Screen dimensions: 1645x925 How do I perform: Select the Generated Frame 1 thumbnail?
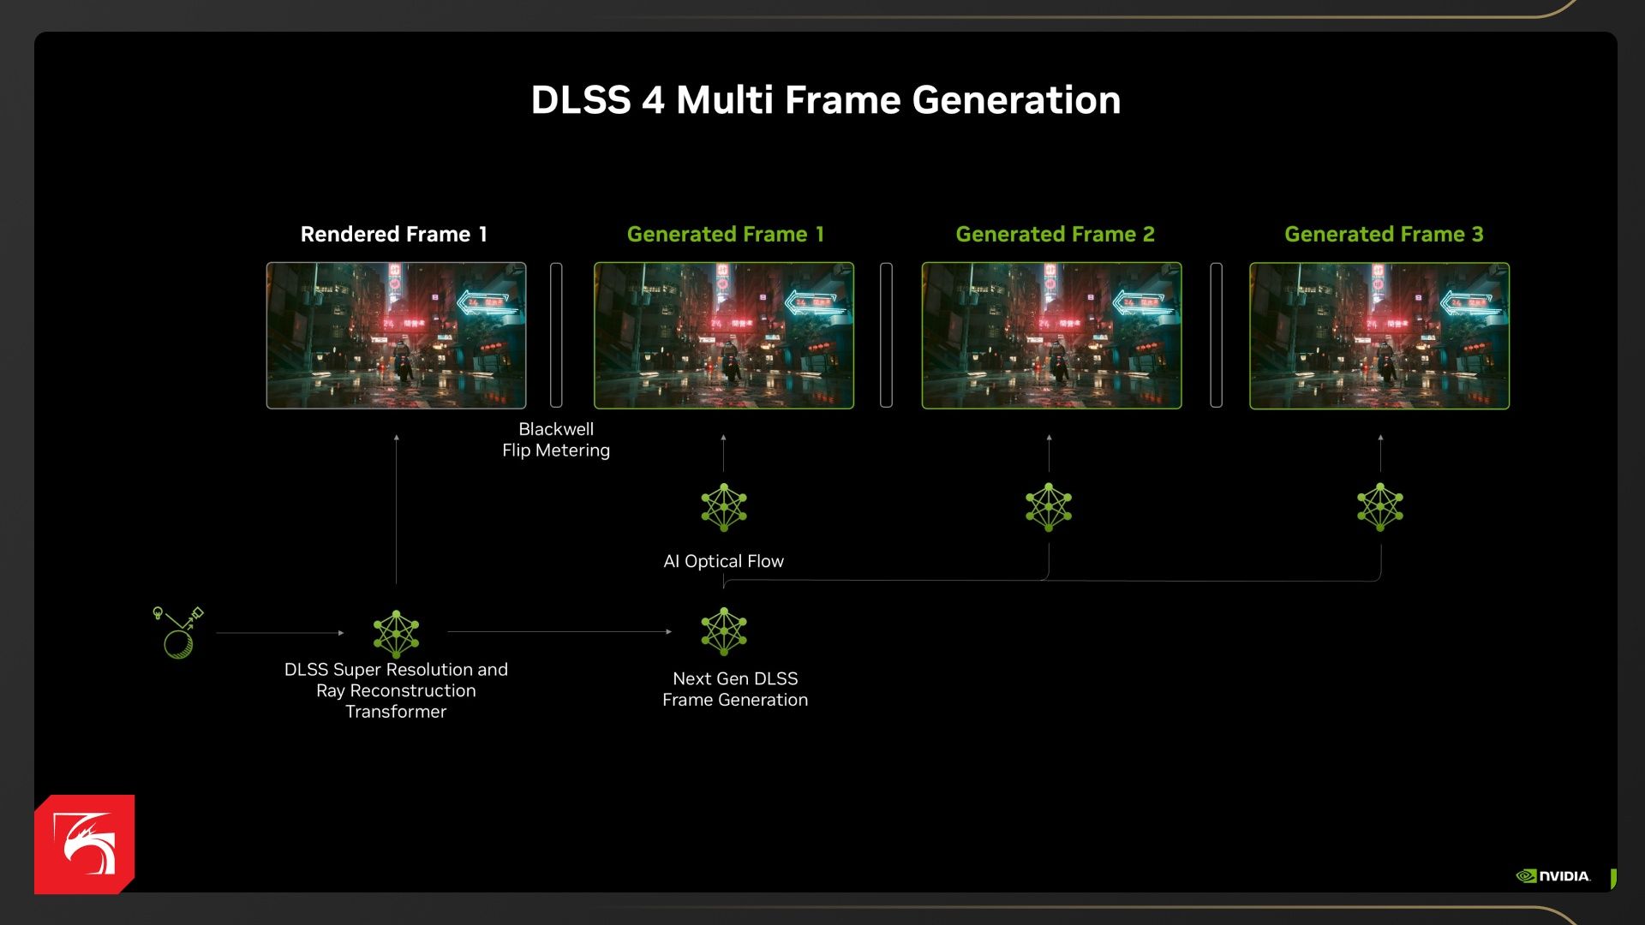(x=724, y=335)
